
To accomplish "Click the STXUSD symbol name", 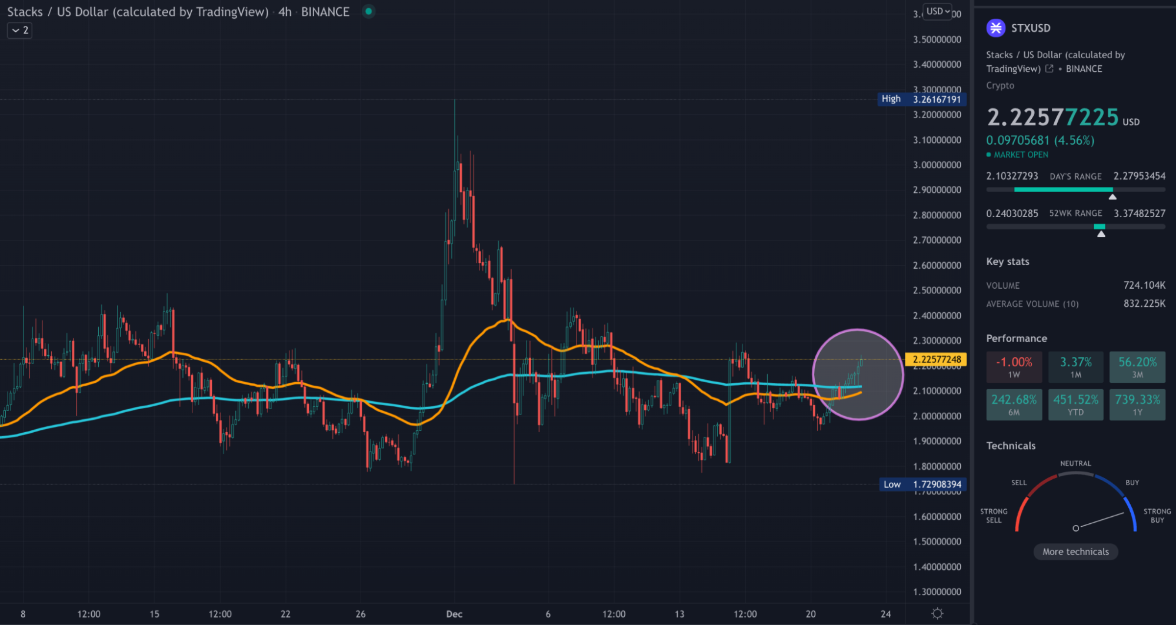I will pyautogui.click(x=1030, y=28).
